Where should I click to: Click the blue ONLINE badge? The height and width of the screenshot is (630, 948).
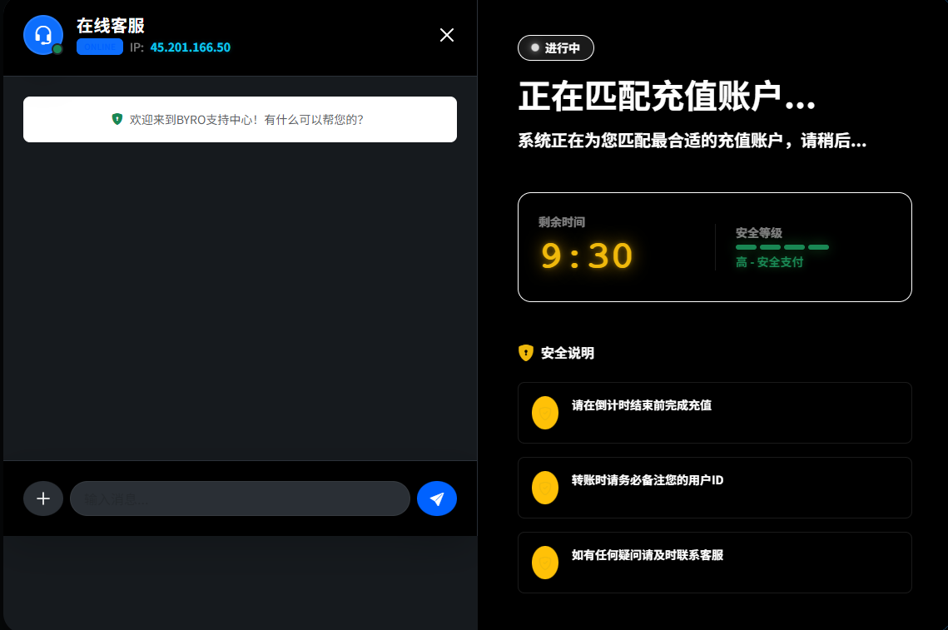[100, 47]
